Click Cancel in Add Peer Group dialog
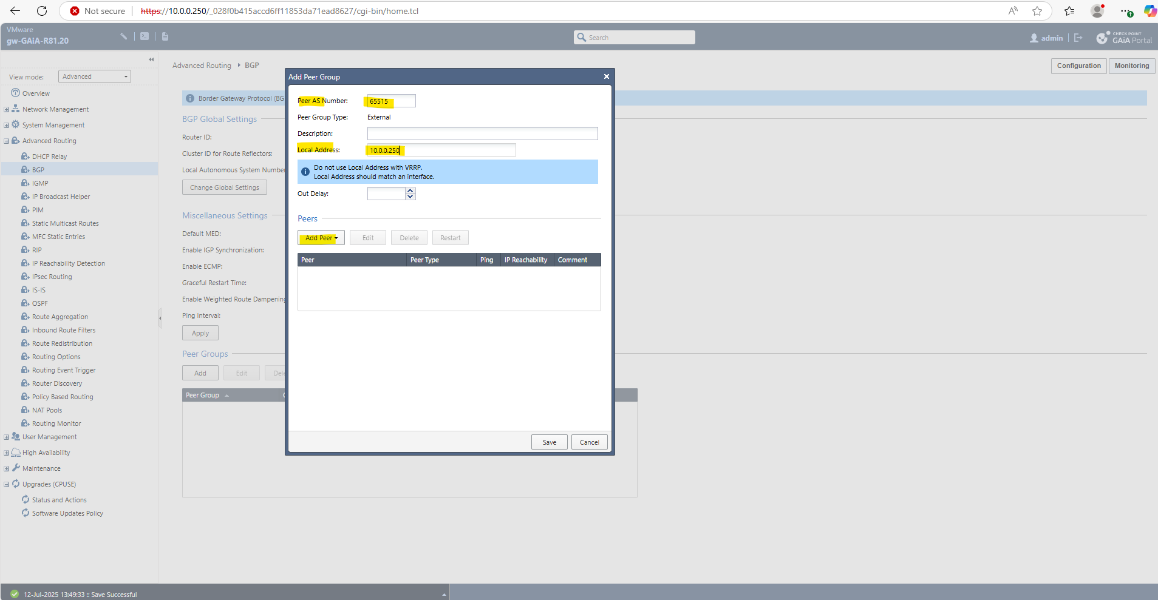This screenshot has height=600, width=1158. click(x=590, y=442)
